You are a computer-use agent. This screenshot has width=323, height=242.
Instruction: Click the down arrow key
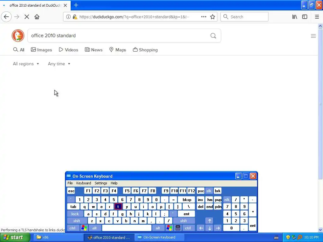[x=209, y=228]
